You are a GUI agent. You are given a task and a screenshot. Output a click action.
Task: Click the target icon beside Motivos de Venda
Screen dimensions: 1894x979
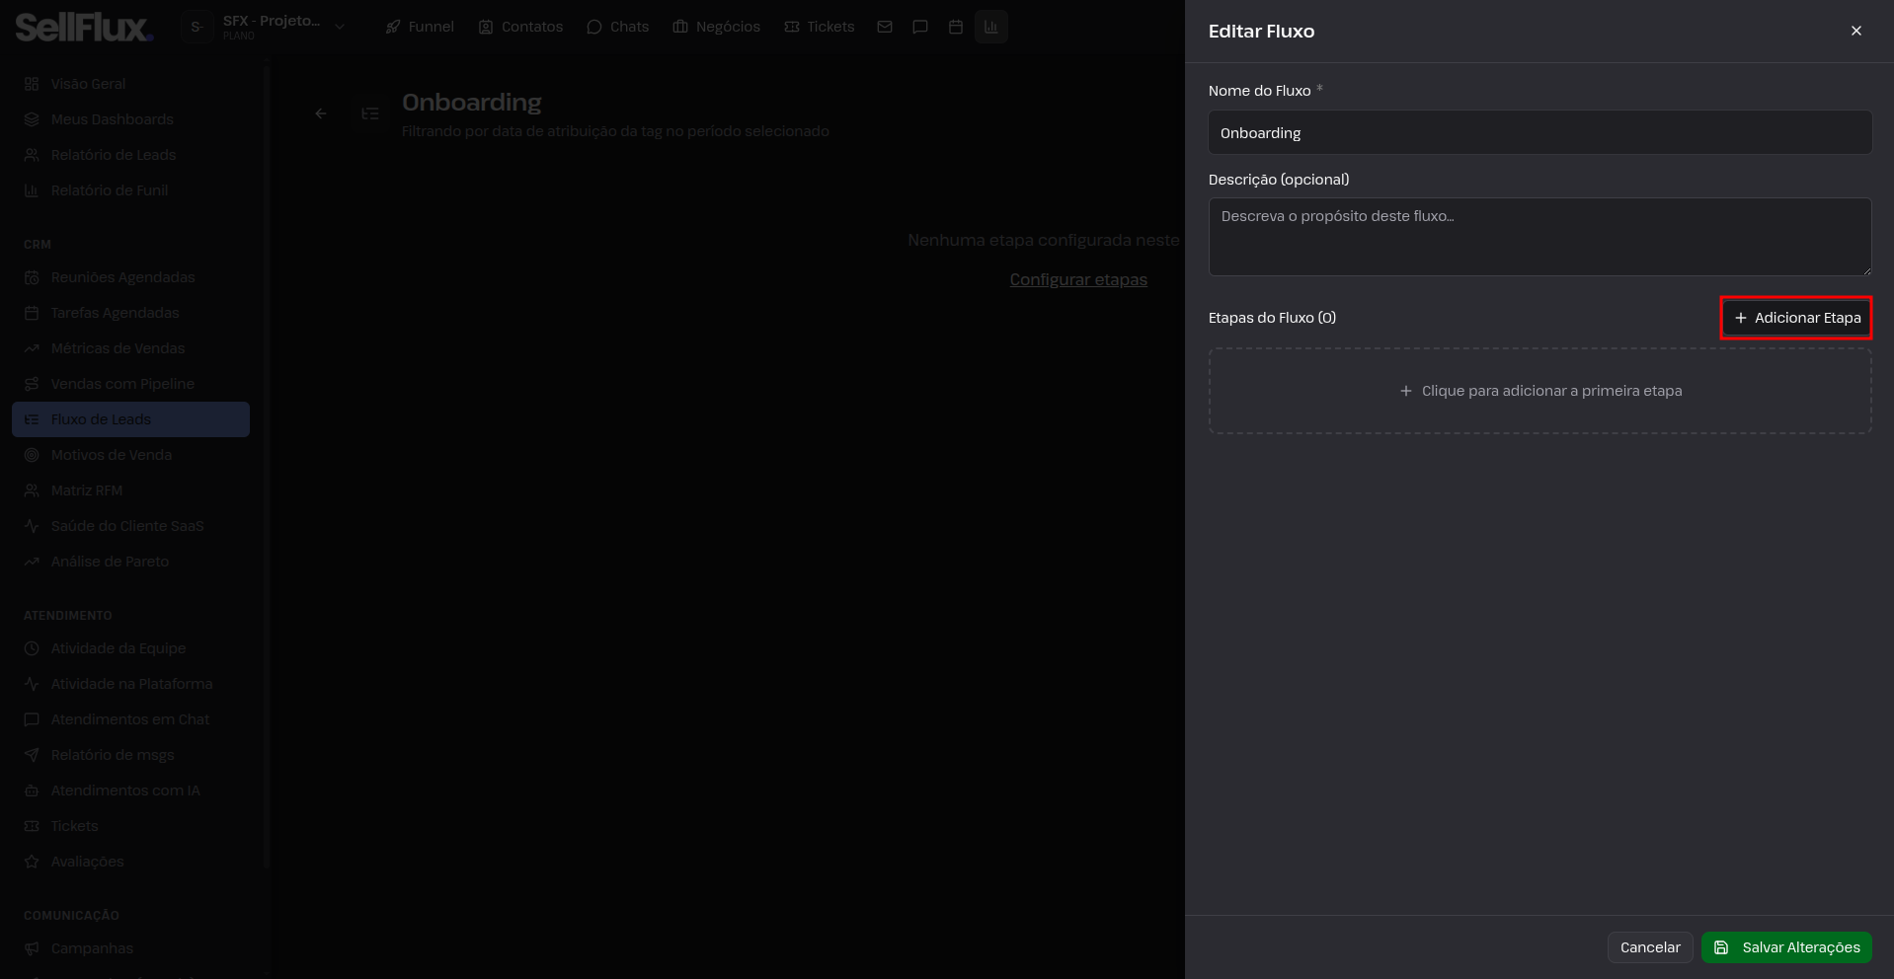32,455
